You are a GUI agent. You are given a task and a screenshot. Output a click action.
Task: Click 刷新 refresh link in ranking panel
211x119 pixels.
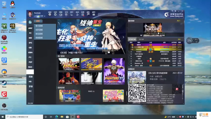click(179, 39)
